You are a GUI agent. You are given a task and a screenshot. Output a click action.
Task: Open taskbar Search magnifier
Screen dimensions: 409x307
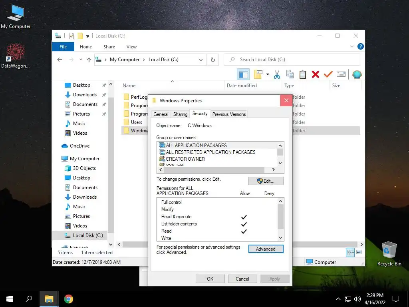coord(29,299)
